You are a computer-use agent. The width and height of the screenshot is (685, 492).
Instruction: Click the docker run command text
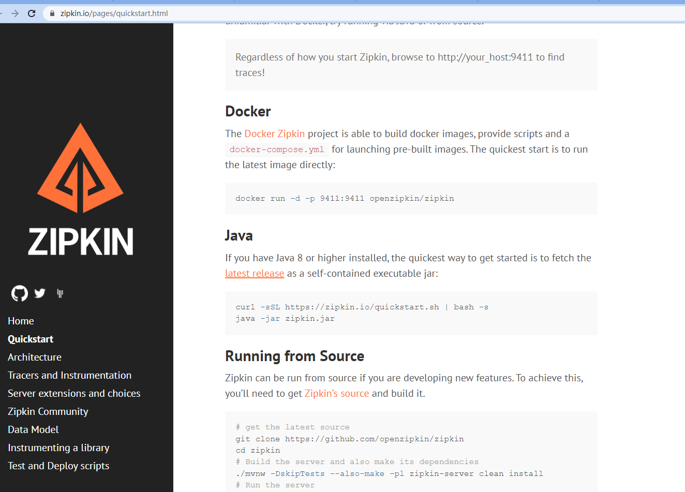click(x=345, y=198)
